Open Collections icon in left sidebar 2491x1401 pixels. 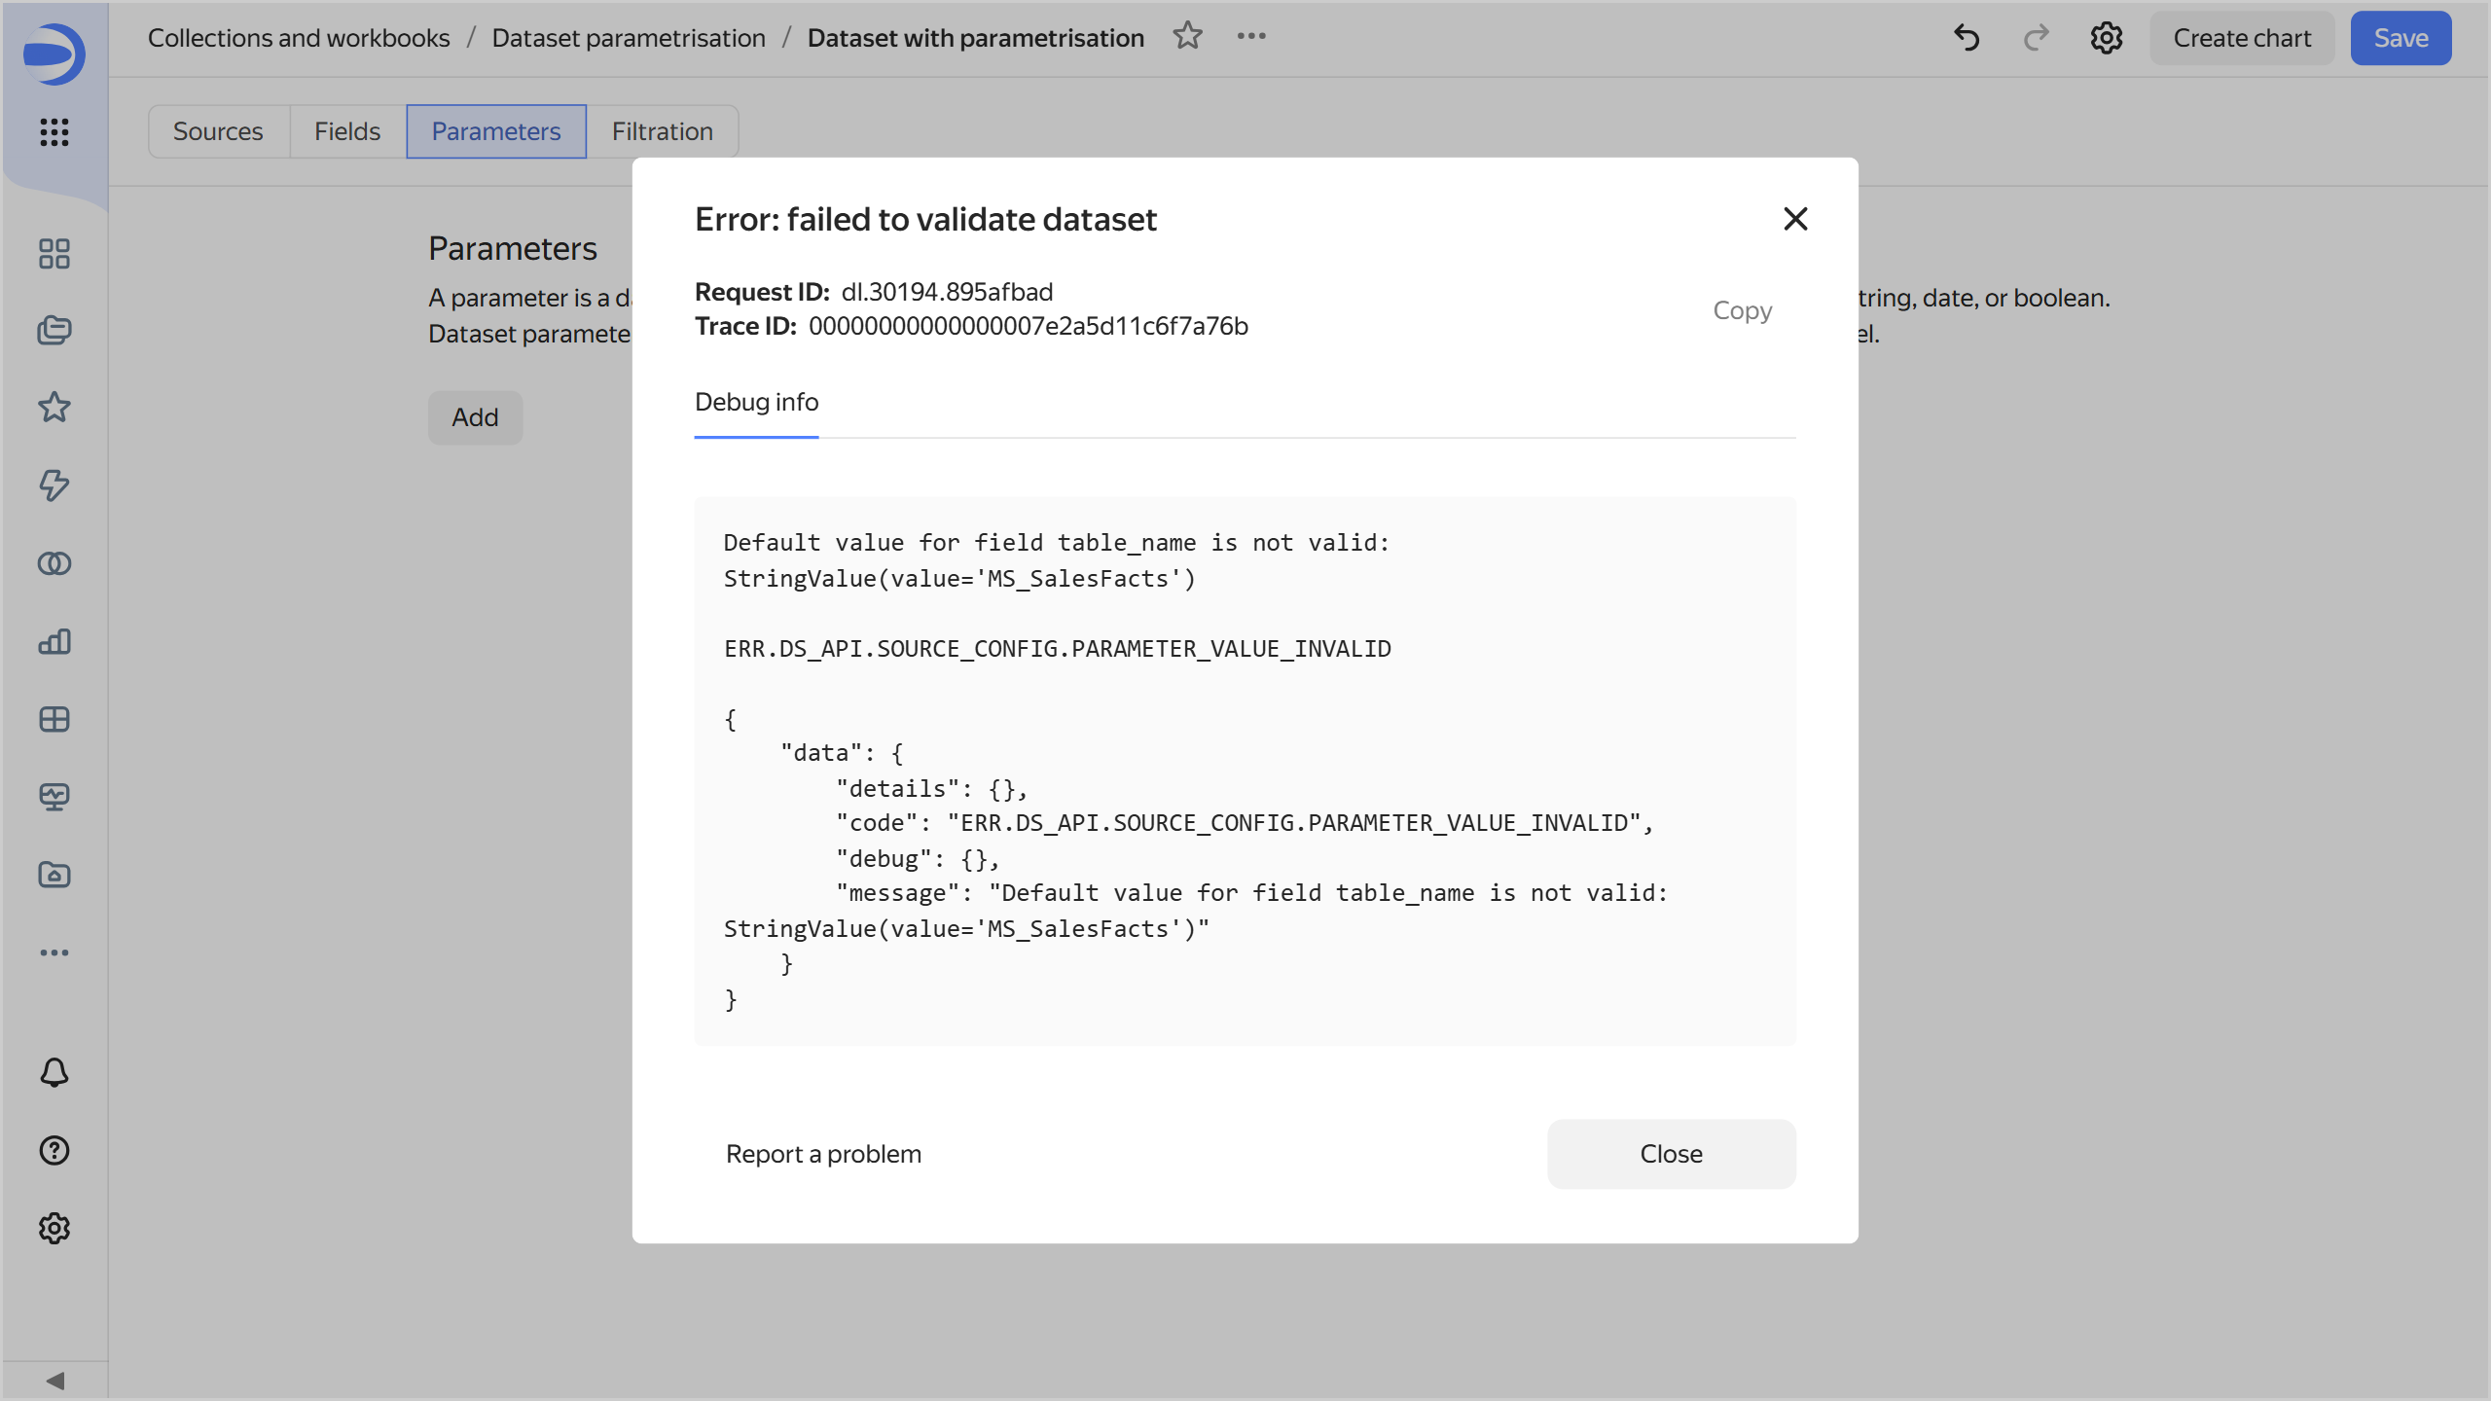[x=54, y=331]
